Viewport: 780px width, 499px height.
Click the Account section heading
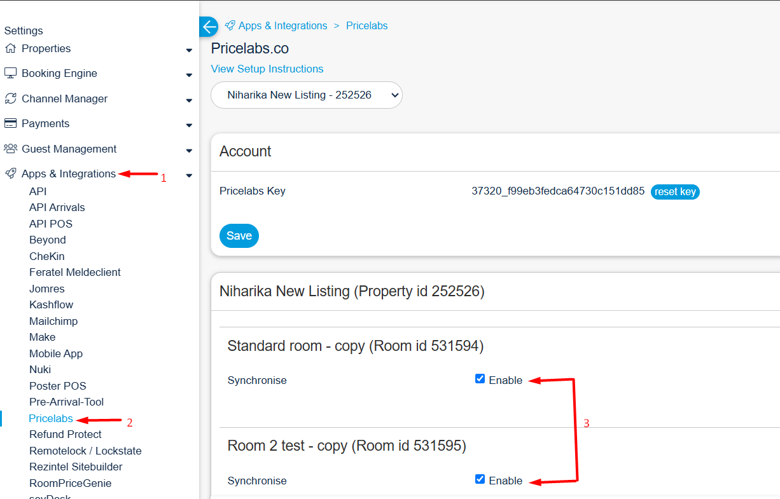246,151
